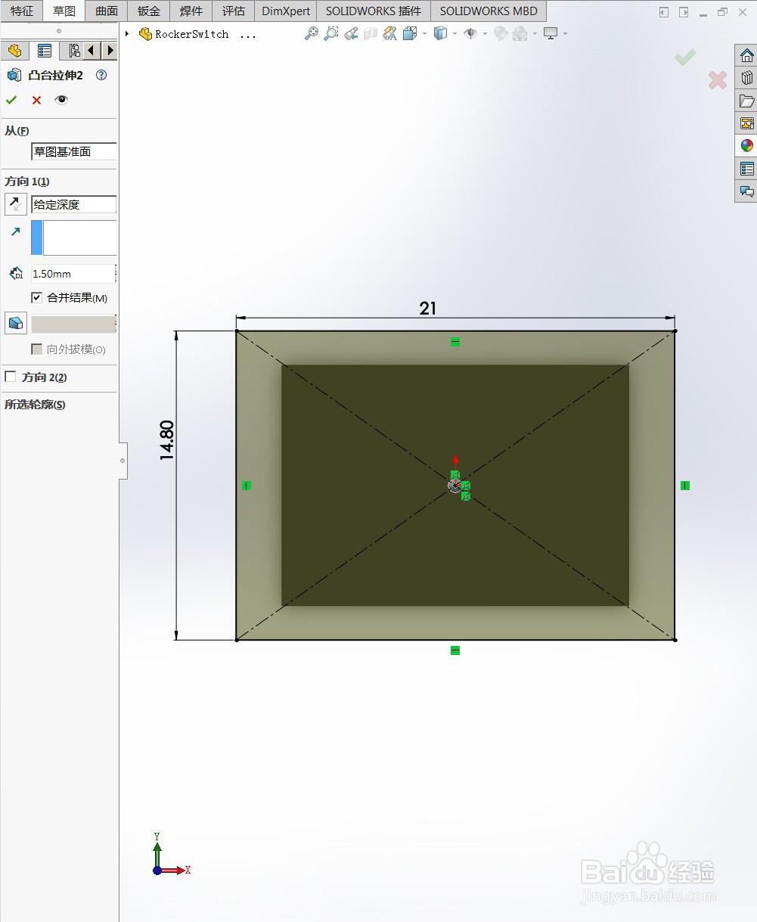
Task: Open Appearances color ball in task pane
Action: [x=746, y=146]
